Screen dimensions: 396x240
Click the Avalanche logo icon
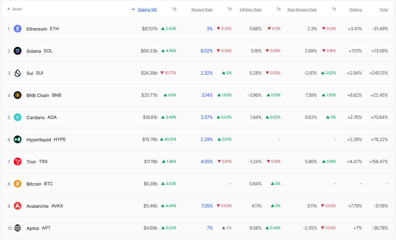click(18, 206)
